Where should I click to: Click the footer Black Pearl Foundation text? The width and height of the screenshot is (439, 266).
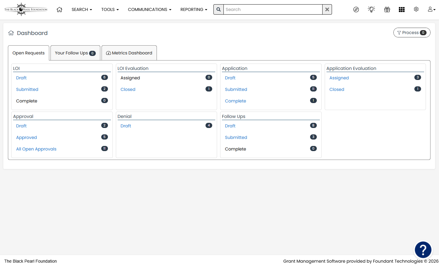point(30,261)
